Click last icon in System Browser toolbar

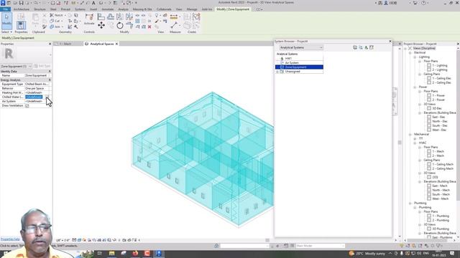click(372, 47)
